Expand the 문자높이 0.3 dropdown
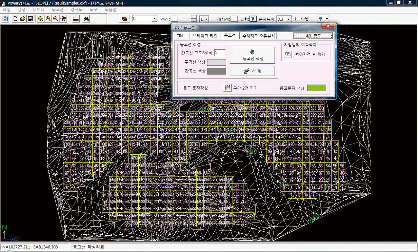 (x=288, y=19)
